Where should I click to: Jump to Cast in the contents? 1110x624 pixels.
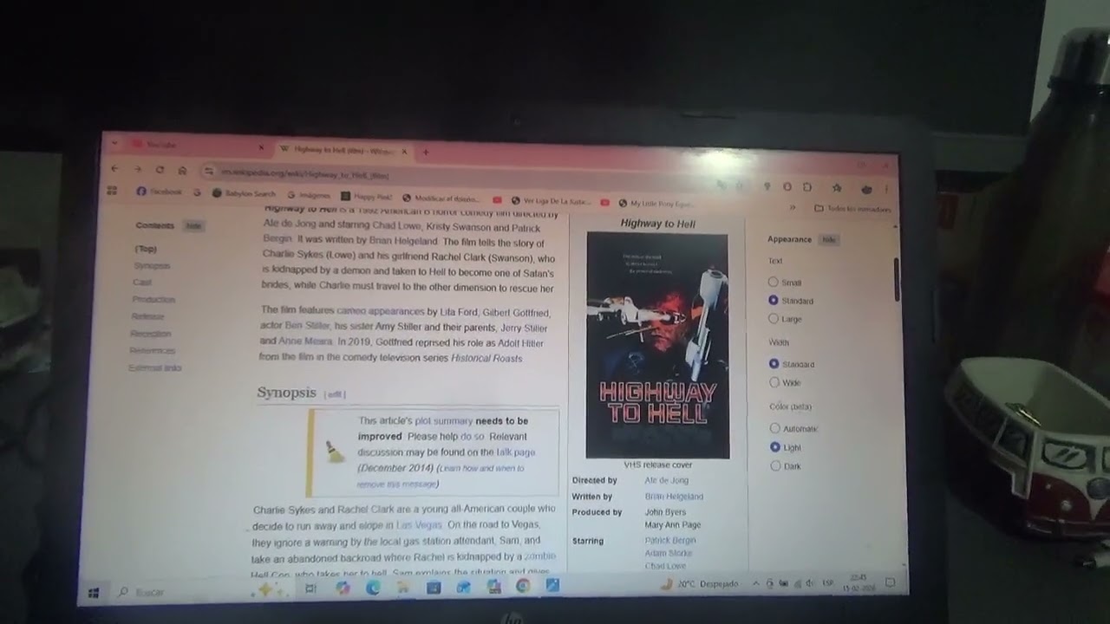142,282
